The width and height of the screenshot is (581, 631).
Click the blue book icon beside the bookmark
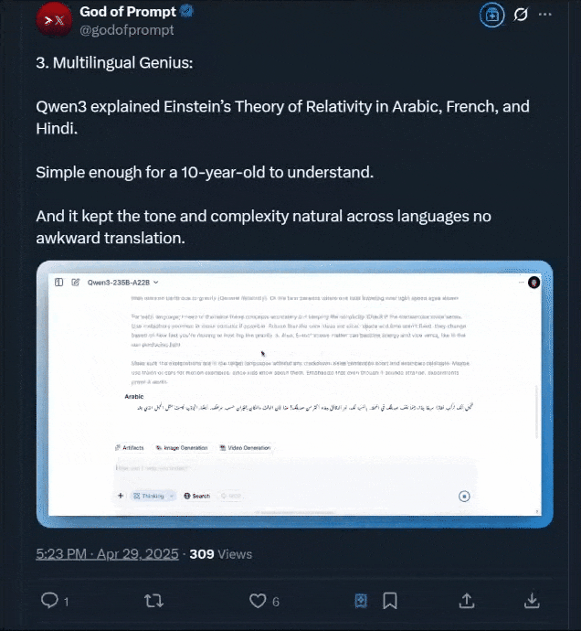pyautogui.click(x=361, y=600)
